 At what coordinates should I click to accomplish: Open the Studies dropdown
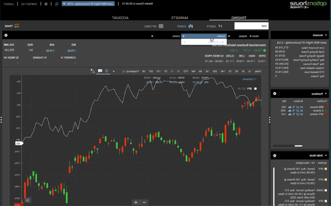[204, 36]
